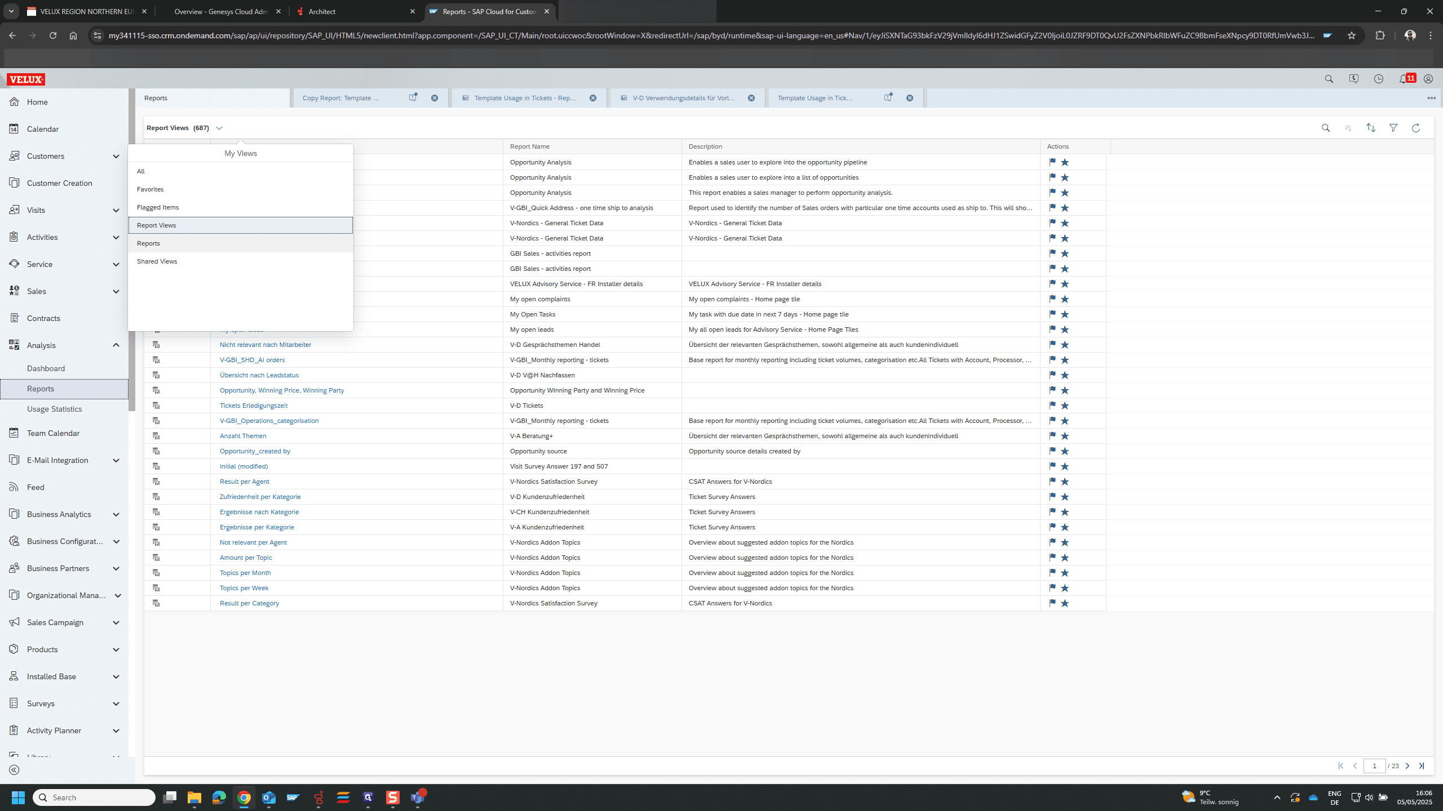Open sort options for report list
Viewport: 1443px width, 811px height.
pos(1371,128)
